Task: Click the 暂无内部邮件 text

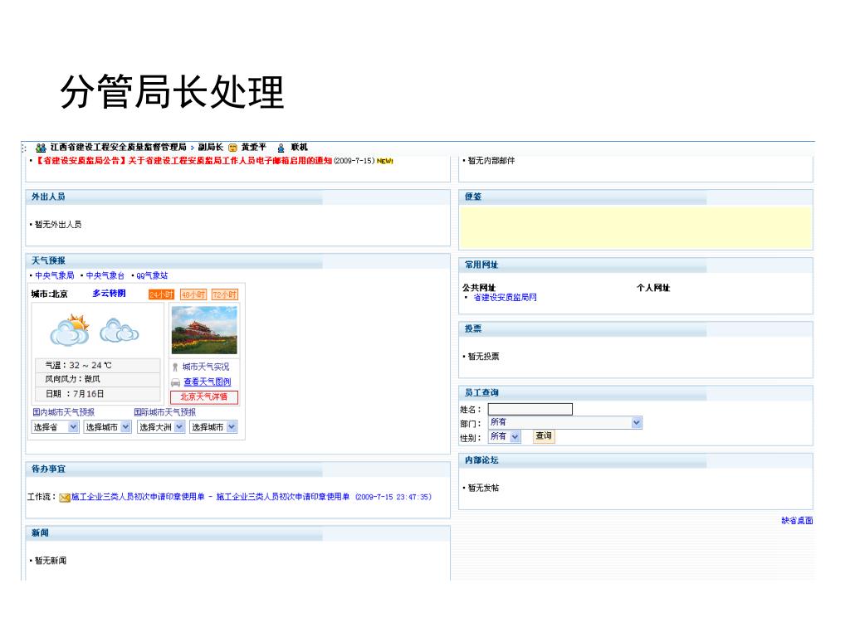Action: tap(491, 161)
